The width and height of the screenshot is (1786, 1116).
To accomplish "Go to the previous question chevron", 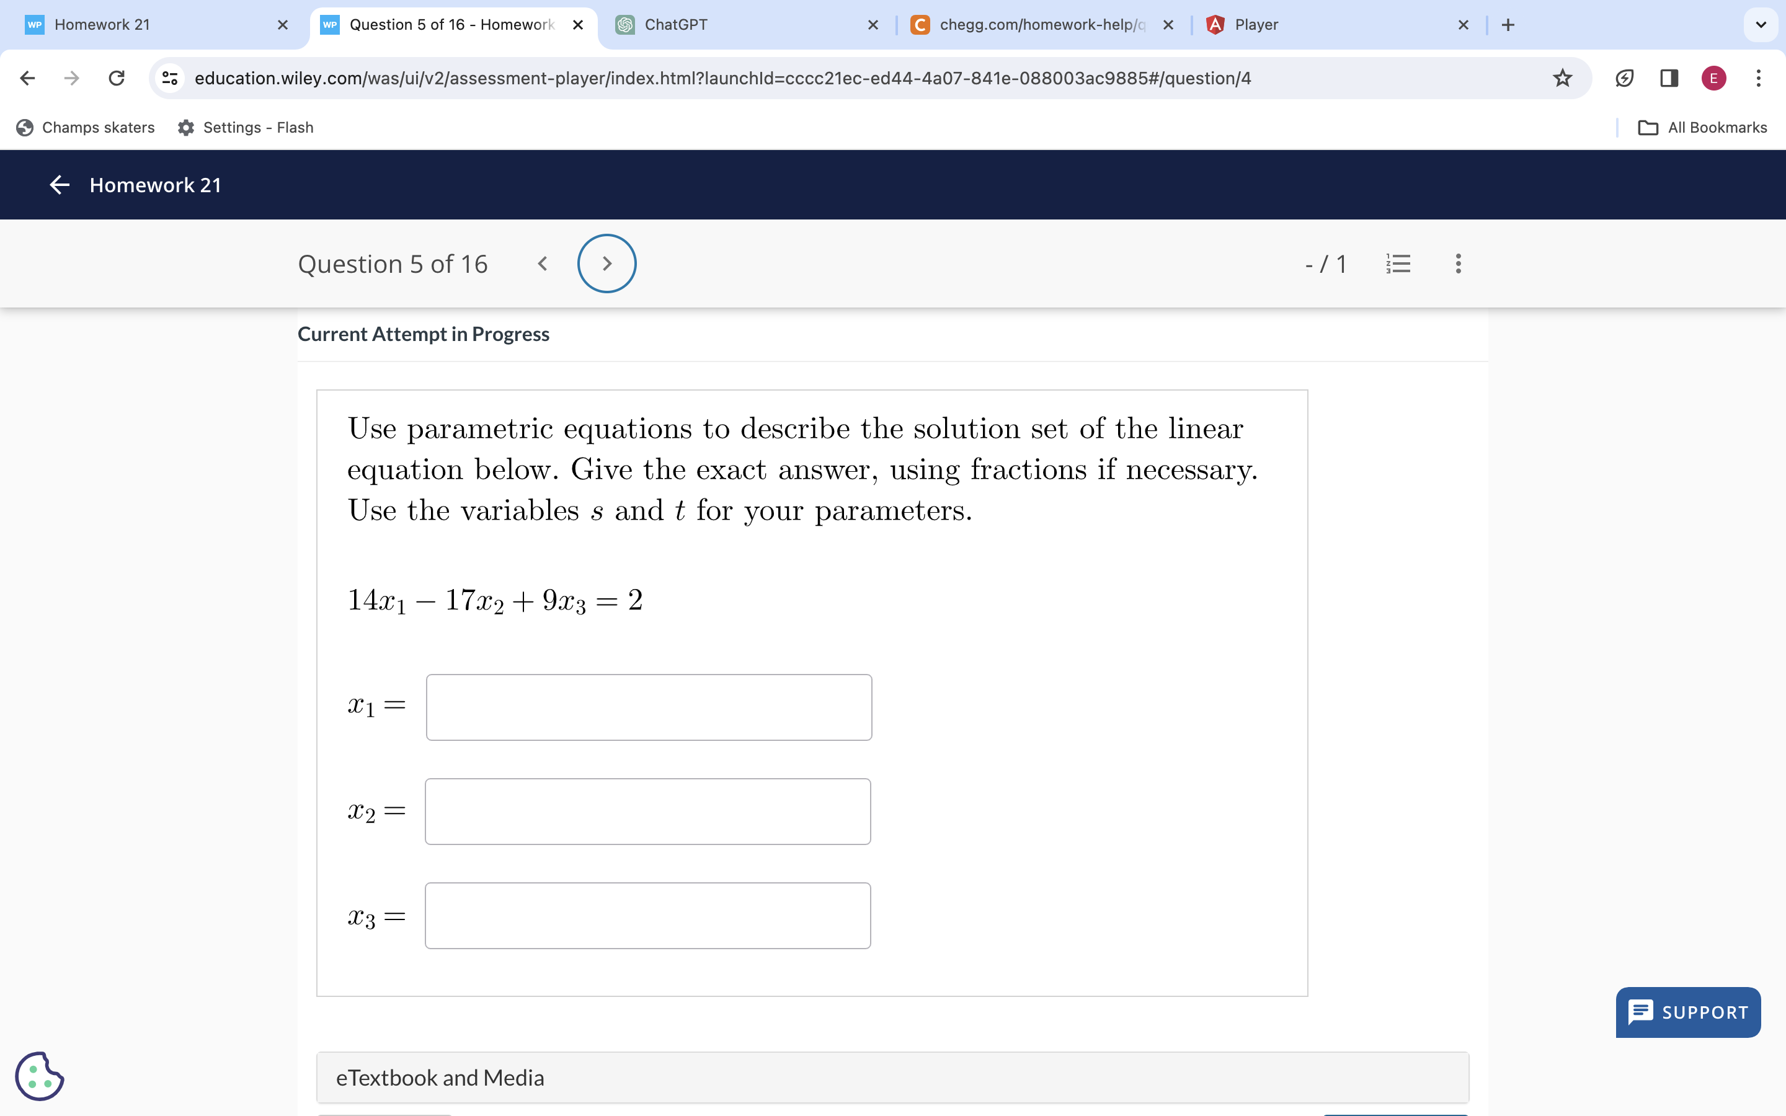I will (x=543, y=263).
